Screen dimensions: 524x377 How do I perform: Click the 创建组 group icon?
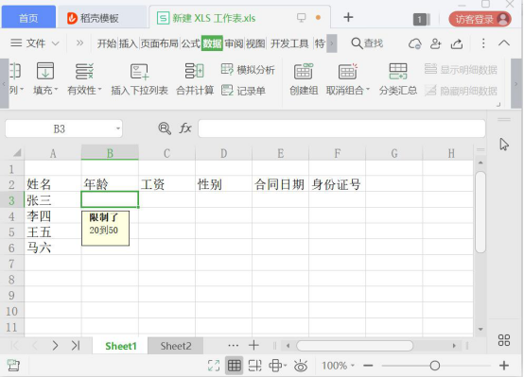[304, 71]
